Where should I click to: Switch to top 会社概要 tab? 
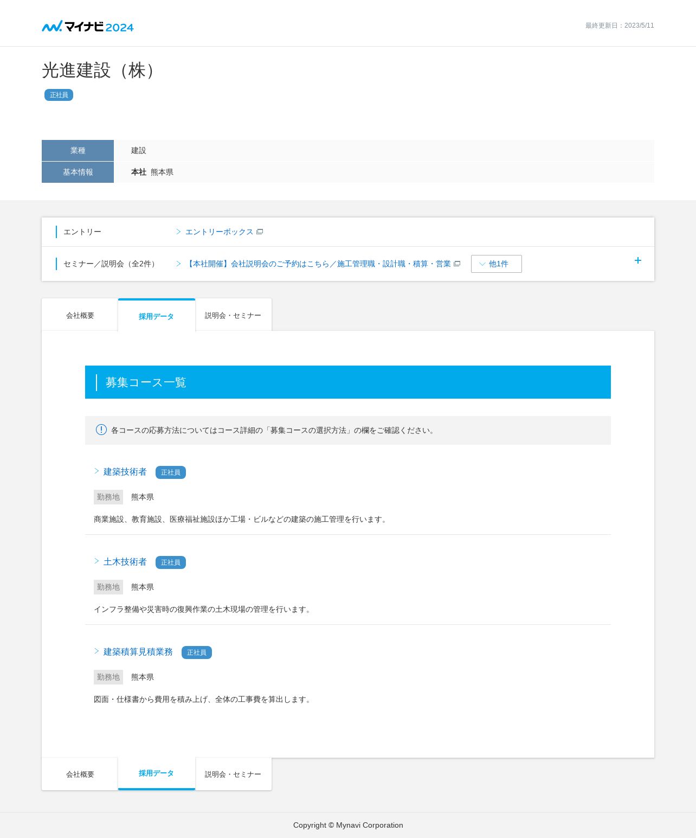80,315
